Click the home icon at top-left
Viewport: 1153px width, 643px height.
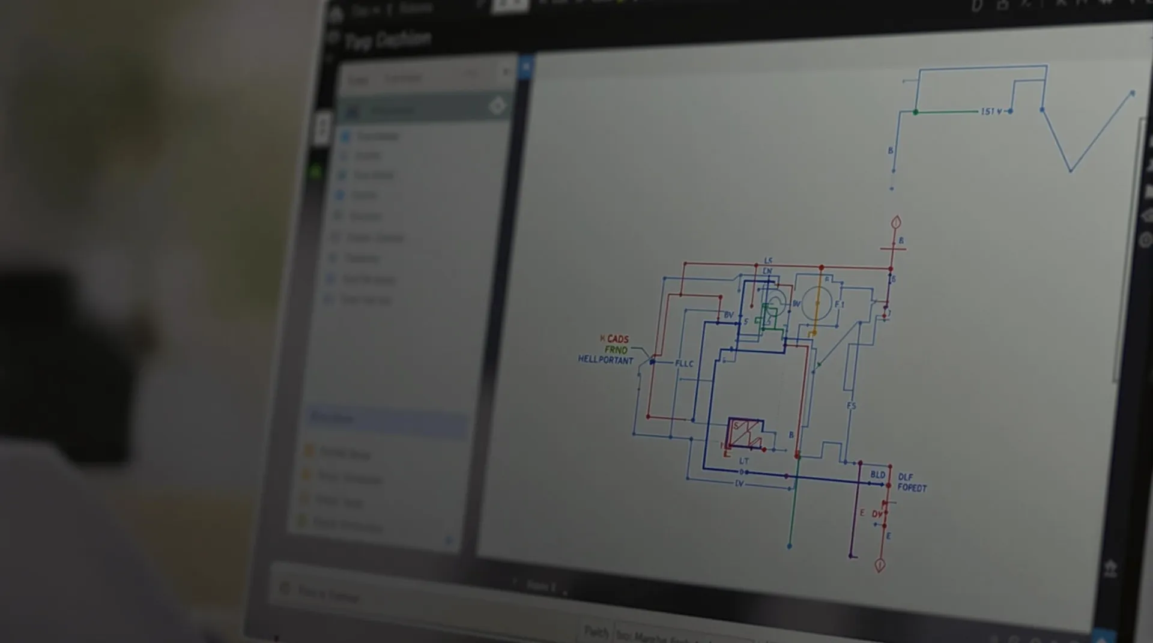[336, 14]
